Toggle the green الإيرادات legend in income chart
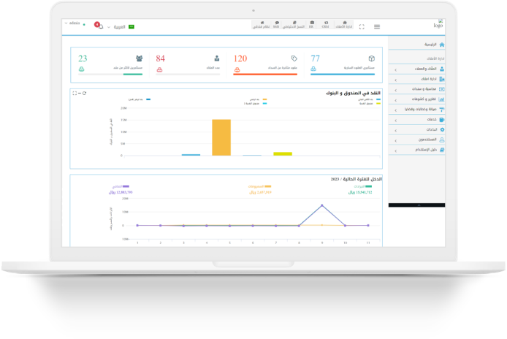Viewport: 507px width, 339px height. pos(363,186)
